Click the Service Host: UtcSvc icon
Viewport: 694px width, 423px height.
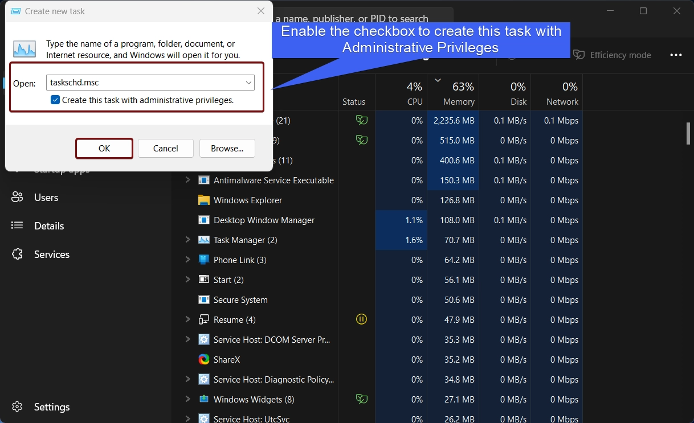tap(204, 418)
